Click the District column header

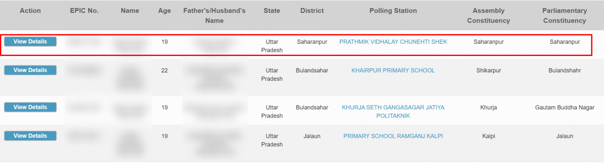tap(312, 11)
